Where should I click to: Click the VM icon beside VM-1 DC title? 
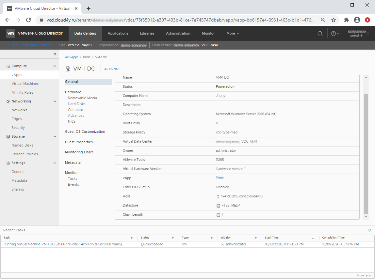[x=68, y=69]
